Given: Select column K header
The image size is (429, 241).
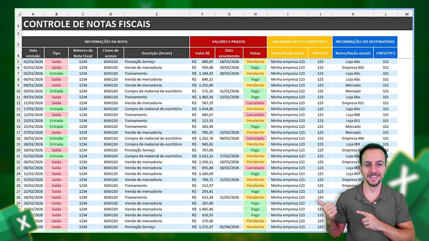Looking at the screenshot, I should click(x=353, y=14).
